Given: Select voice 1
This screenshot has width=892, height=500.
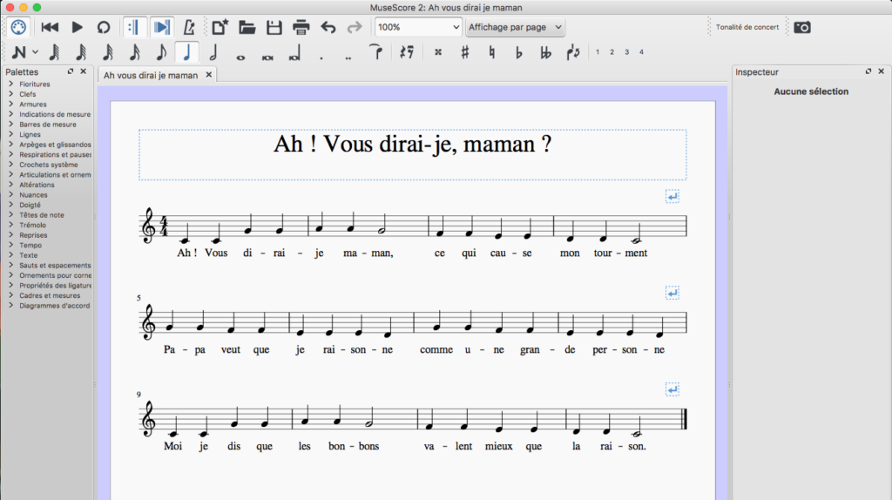Looking at the screenshot, I should (x=598, y=52).
